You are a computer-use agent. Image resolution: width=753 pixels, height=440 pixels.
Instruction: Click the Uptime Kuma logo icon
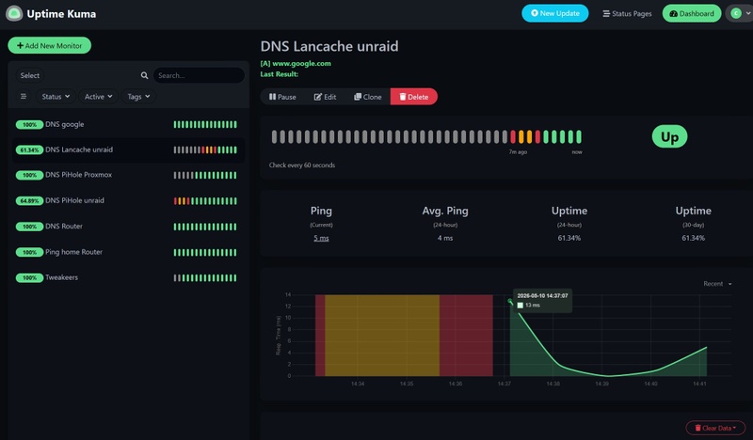pos(14,13)
